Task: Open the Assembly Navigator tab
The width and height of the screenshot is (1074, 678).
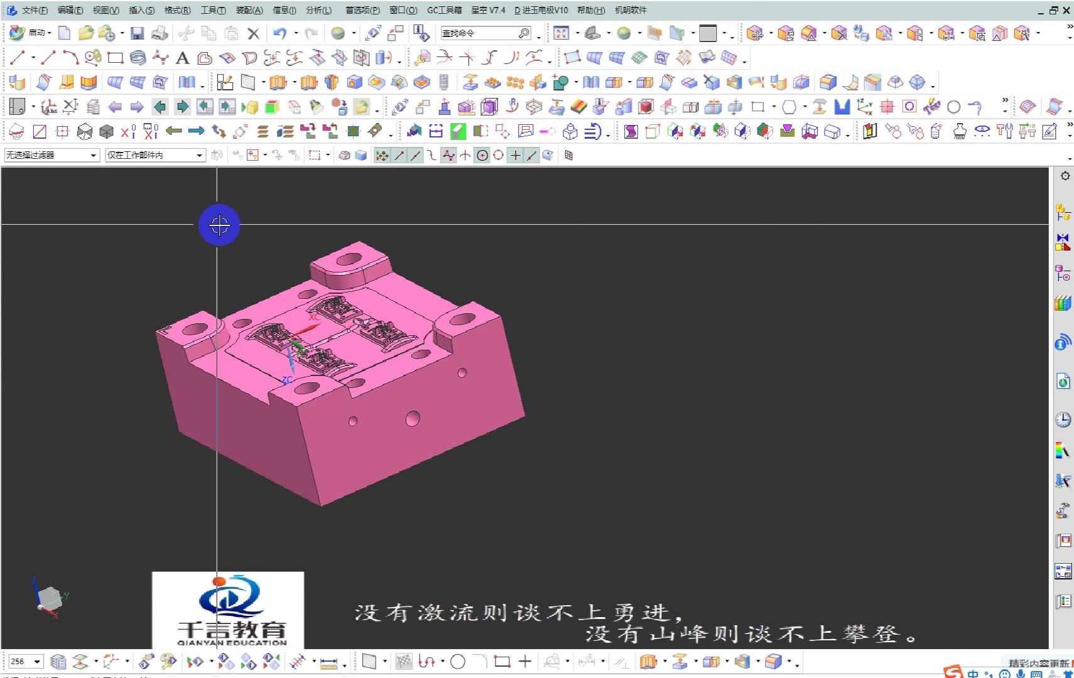Action: [1063, 212]
